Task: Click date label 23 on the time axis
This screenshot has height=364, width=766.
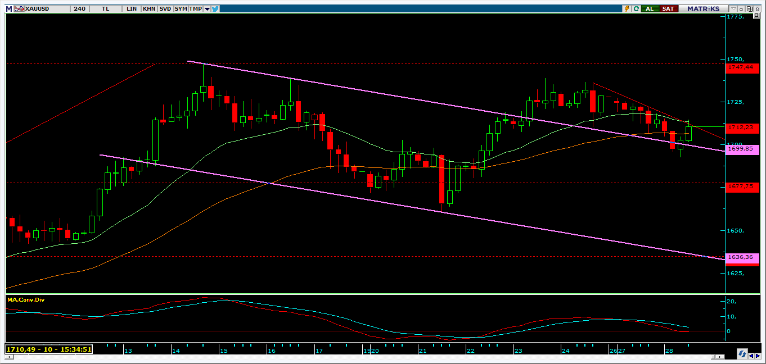Action: (x=518, y=351)
